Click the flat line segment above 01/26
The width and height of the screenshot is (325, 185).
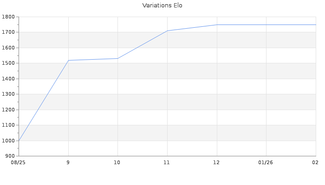(266, 25)
